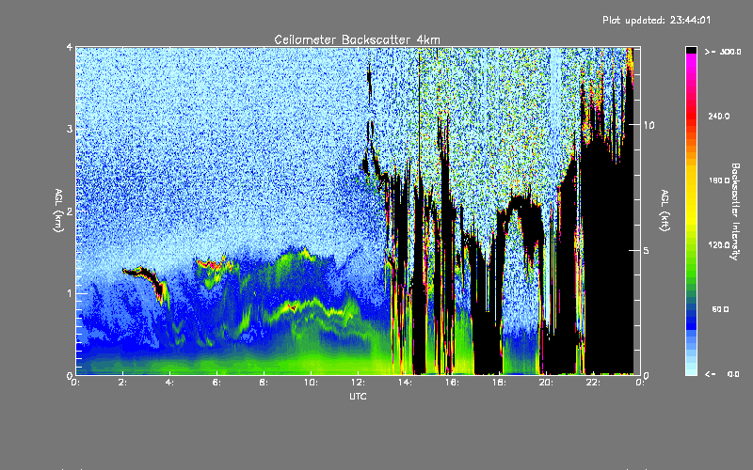The height and width of the screenshot is (470, 753).
Task: Click the '240.0' colorbar value
Action: (719, 116)
